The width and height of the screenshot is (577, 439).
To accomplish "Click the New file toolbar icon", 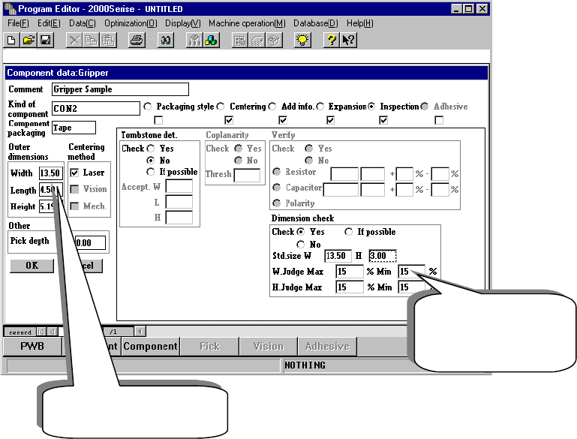I will tap(11, 41).
